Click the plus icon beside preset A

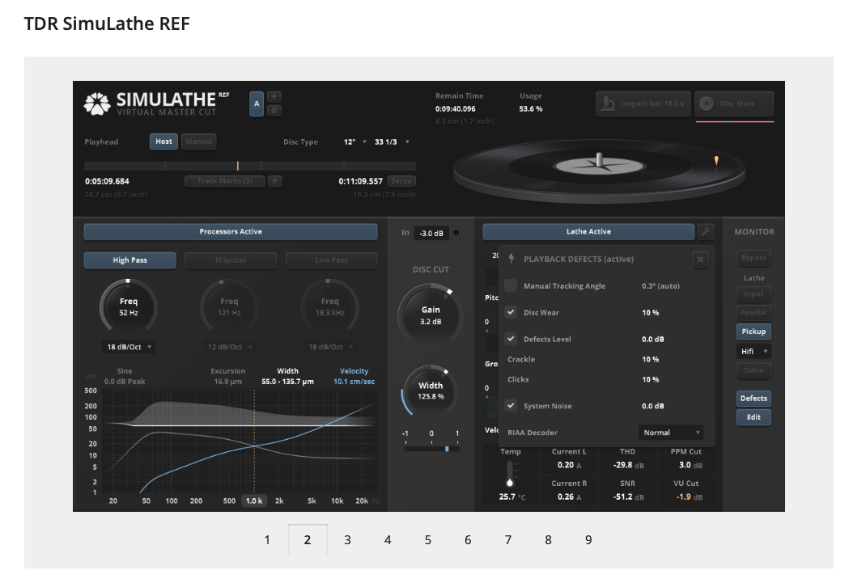(274, 97)
